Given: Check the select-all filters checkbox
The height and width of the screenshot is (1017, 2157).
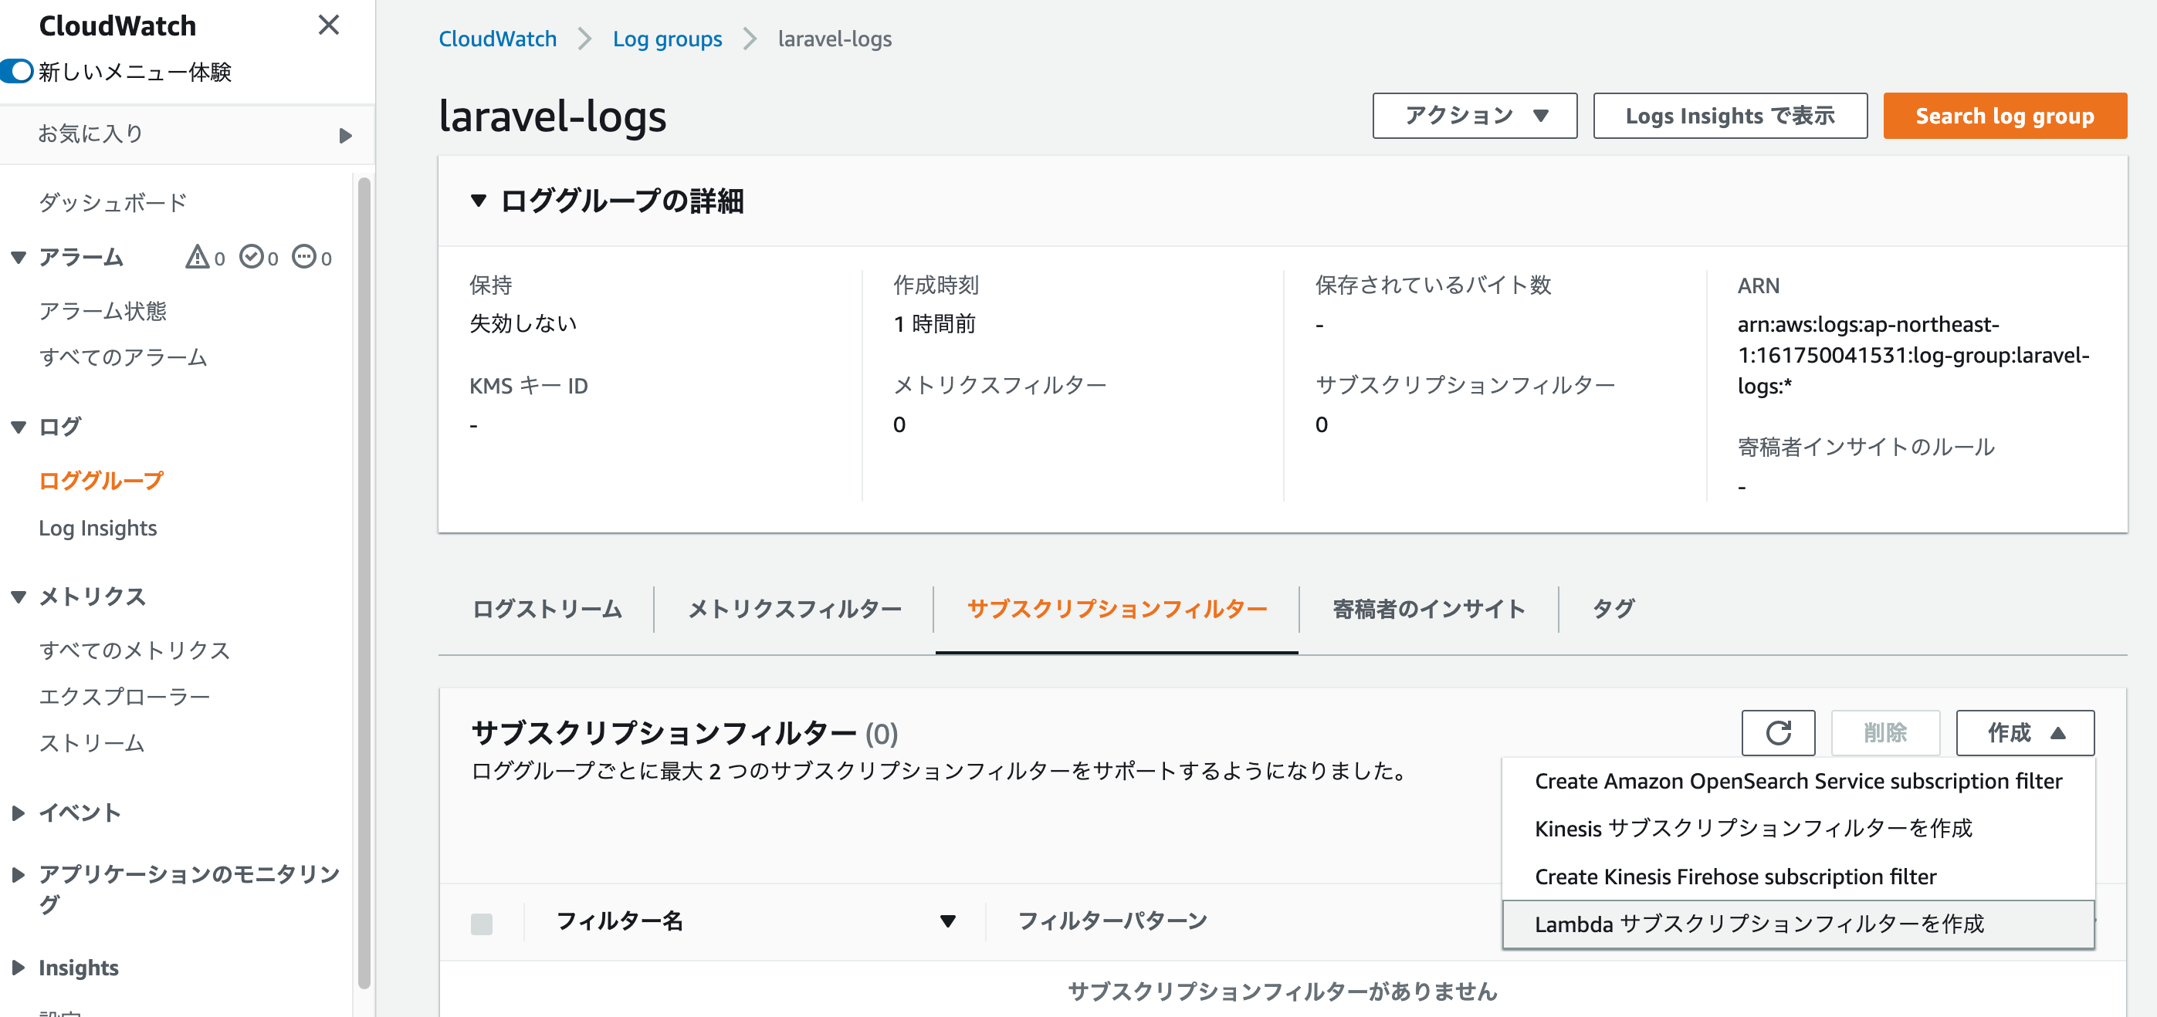Looking at the screenshot, I should (482, 924).
